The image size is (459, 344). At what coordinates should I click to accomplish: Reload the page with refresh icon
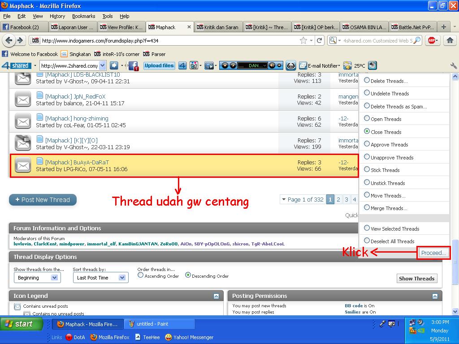(x=319, y=40)
